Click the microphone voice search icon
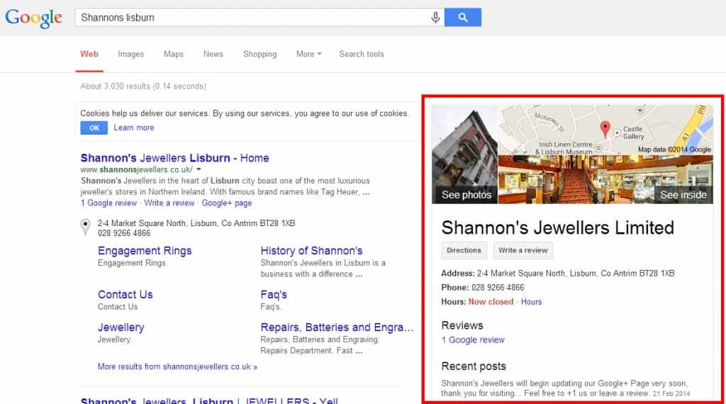The width and height of the screenshot is (726, 404). tap(435, 18)
